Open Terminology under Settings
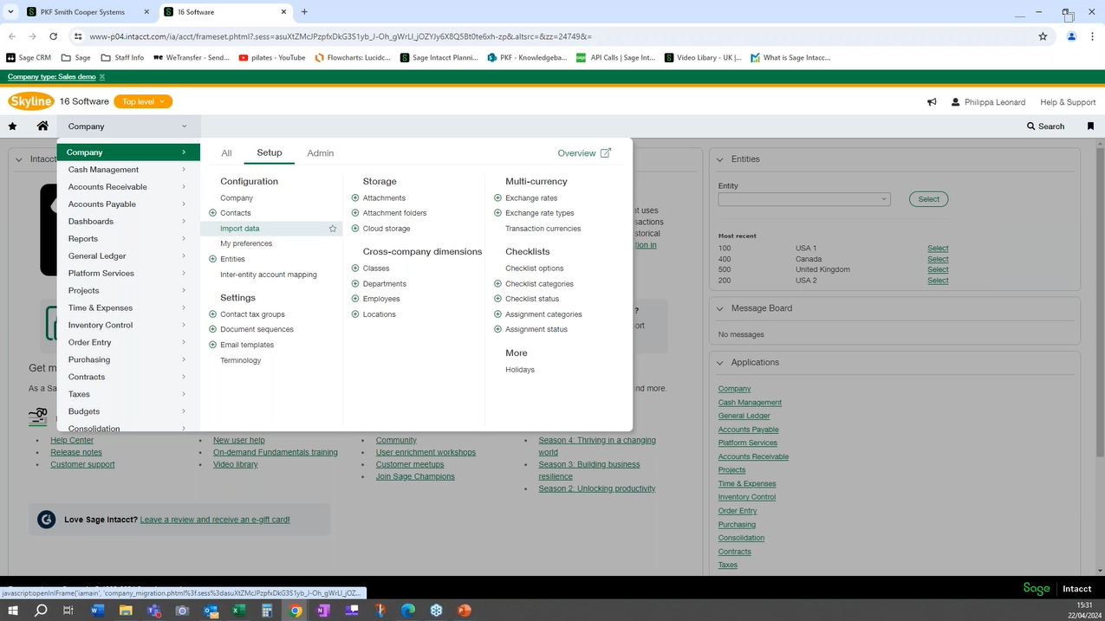 (241, 360)
